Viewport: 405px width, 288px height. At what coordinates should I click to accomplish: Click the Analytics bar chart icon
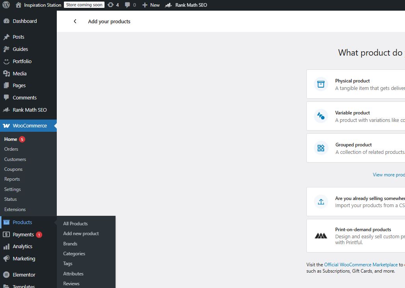pos(6,247)
